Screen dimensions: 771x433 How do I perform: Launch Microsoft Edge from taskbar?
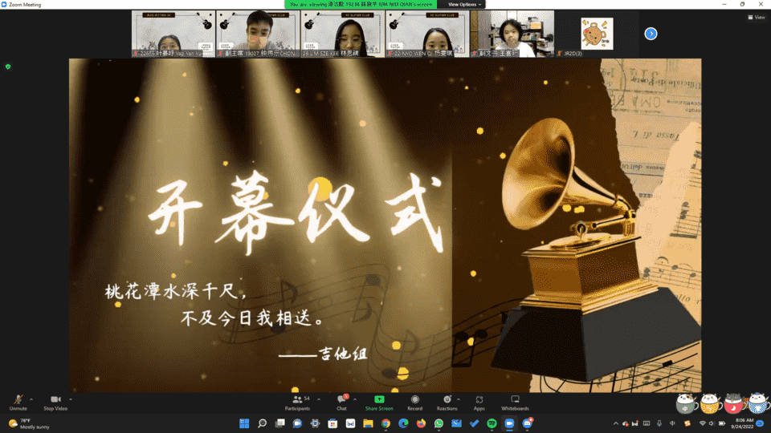pyautogui.click(x=403, y=423)
